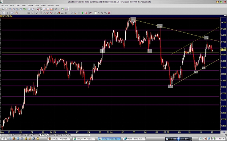Open the Chart menu
The image size is (227, 141).
click(18, 5)
